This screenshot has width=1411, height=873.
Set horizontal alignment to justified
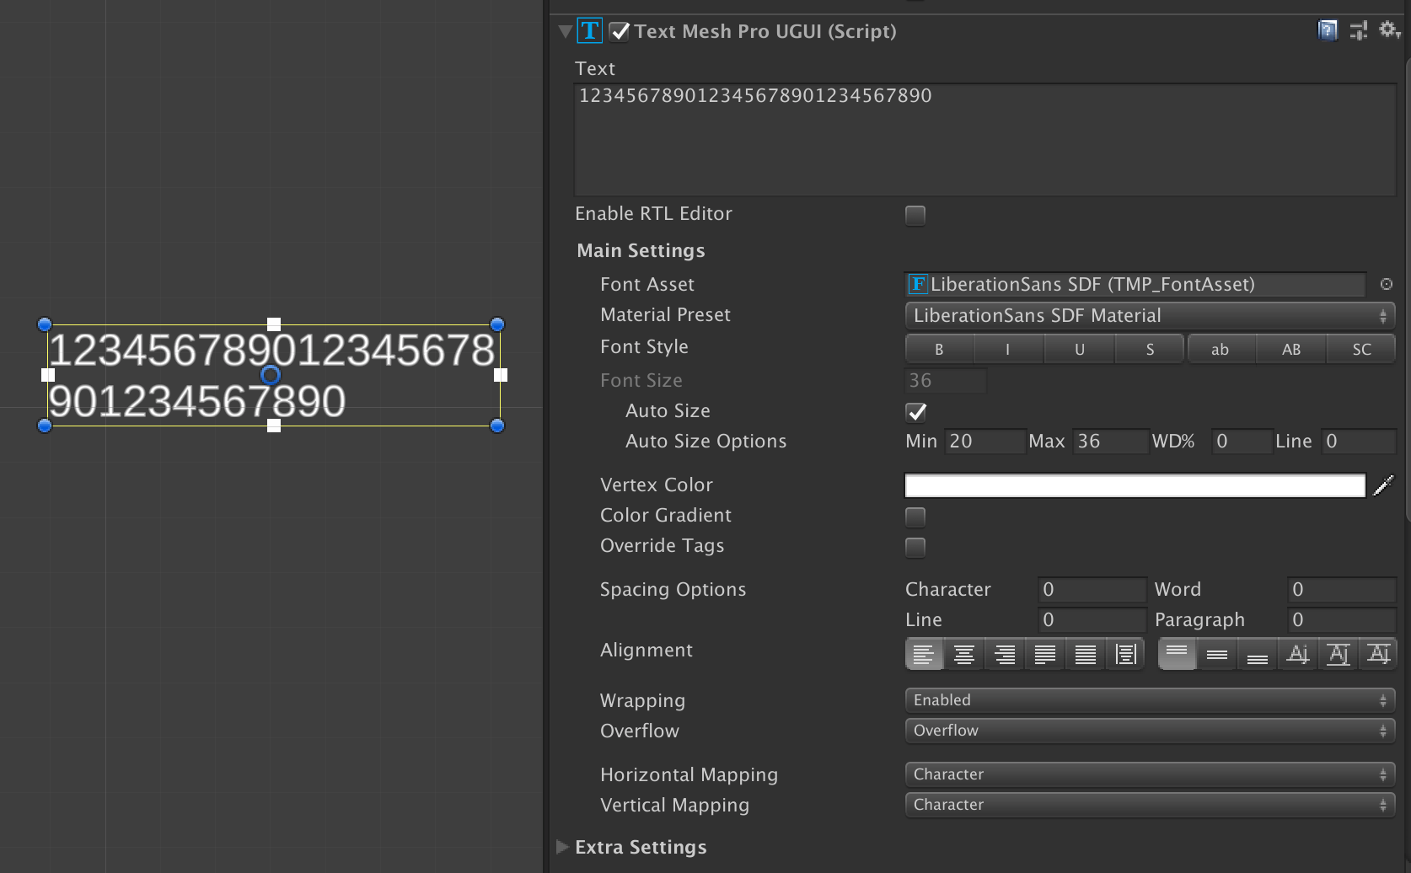point(1045,654)
